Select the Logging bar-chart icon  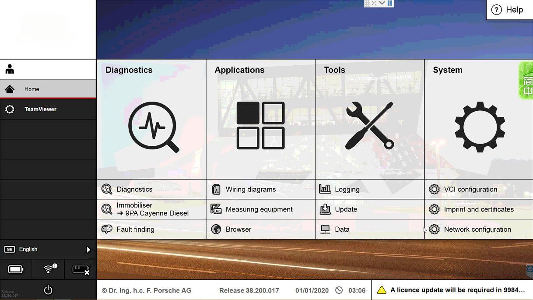325,189
